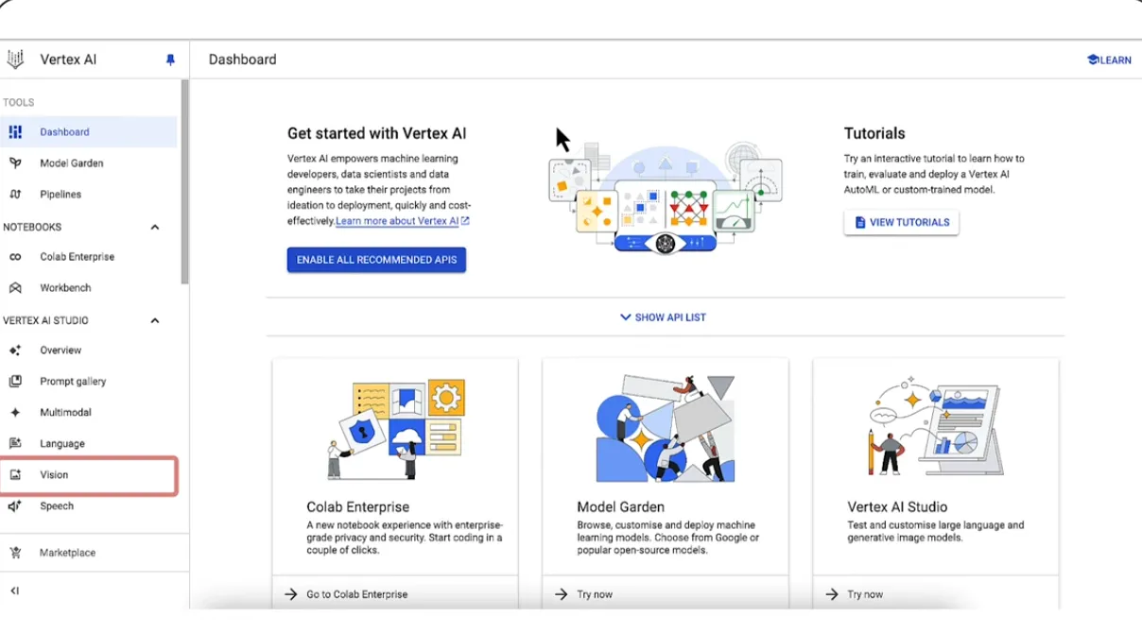Click the Speech speaker icon
1142x633 pixels.
point(15,506)
